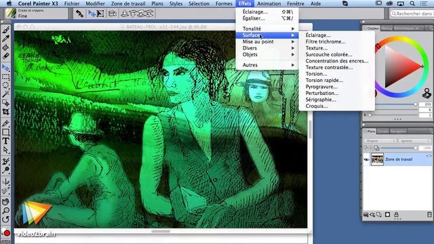The image size is (434, 244).
Task: Click the delete layer trash icon
Action: tap(429, 215)
